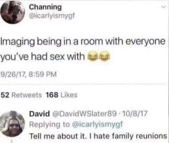The image size is (169, 143).
Task: View the 52 Retweets list
Action: click(21, 95)
